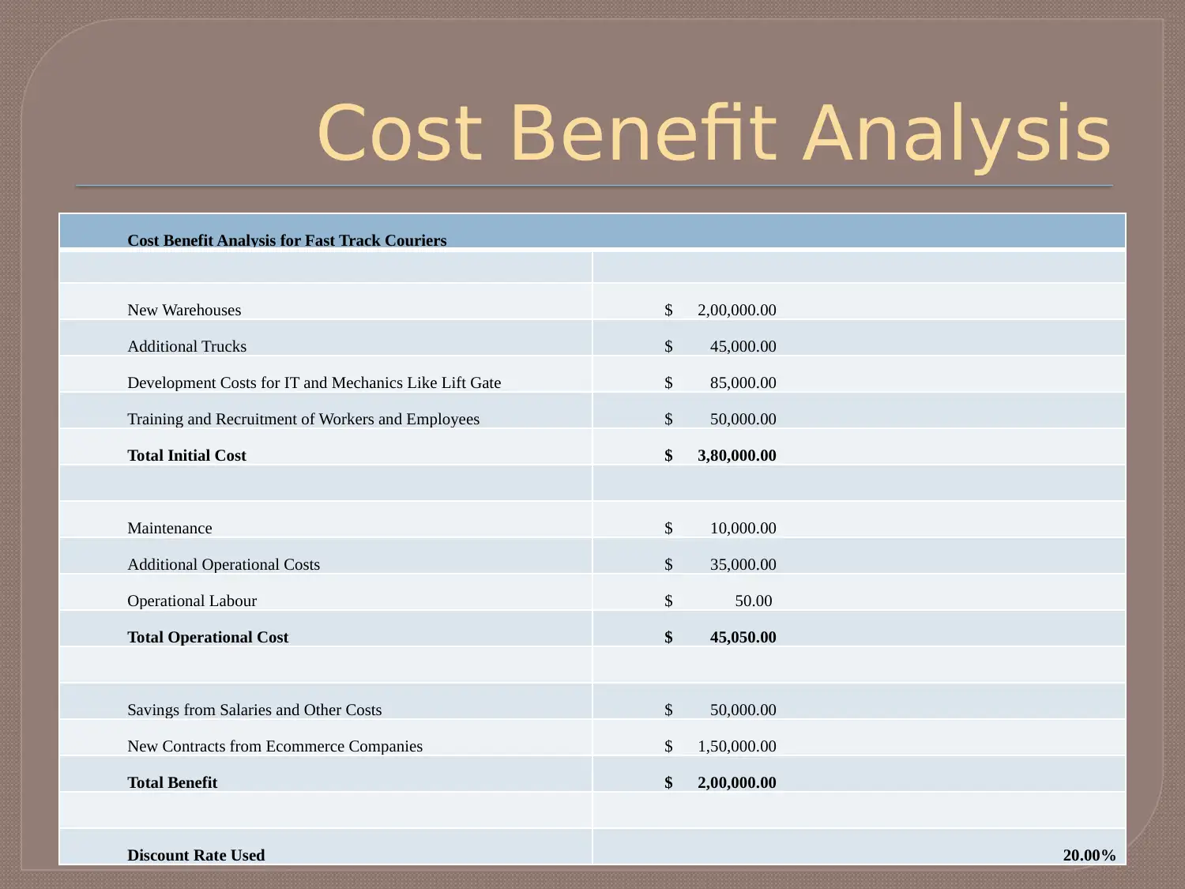The width and height of the screenshot is (1185, 889).
Task: Select 'Additional Operational Costs' label
Action: coord(224,564)
